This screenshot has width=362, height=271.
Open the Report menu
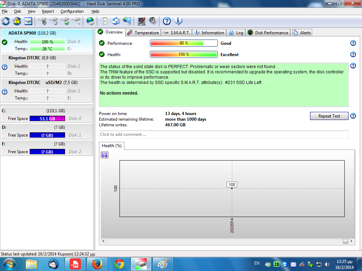(x=48, y=11)
